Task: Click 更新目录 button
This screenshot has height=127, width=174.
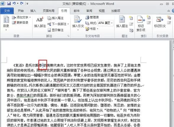Action: [20, 23]
